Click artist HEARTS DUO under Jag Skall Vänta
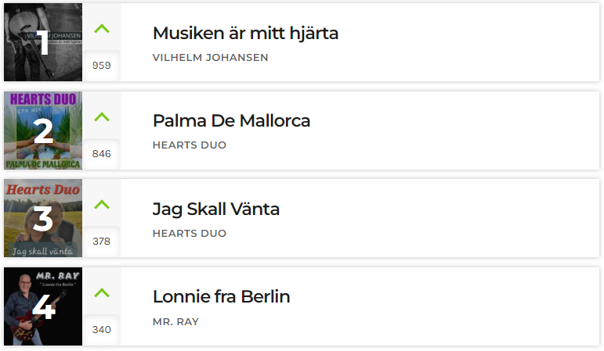The image size is (604, 351). tap(190, 234)
